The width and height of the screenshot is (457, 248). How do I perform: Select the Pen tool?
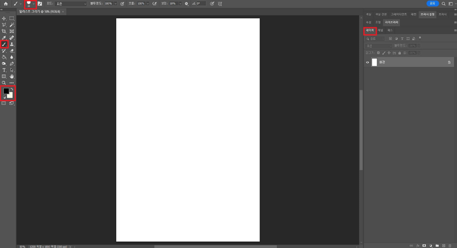coord(12,64)
